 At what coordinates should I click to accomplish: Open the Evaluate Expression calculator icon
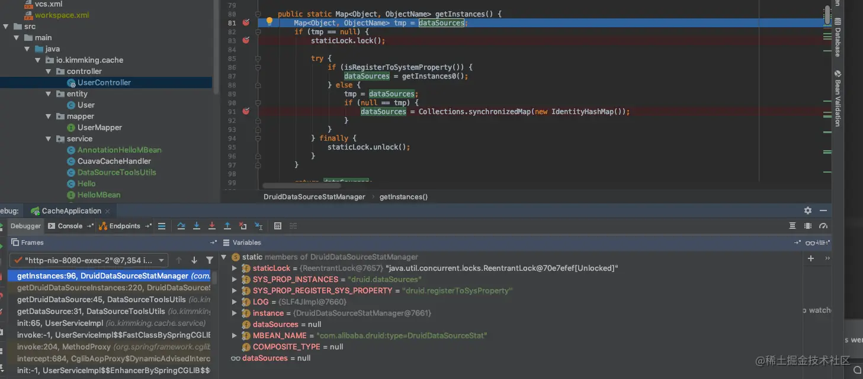pyautogui.click(x=278, y=226)
